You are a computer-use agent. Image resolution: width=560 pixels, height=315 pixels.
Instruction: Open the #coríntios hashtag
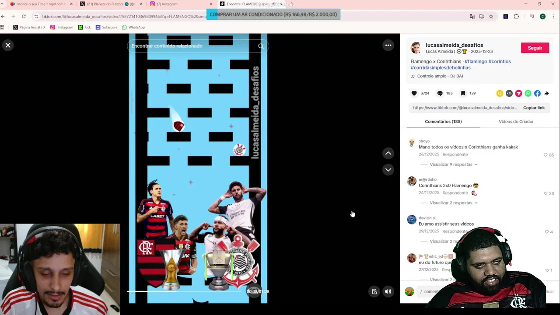coord(500,62)
